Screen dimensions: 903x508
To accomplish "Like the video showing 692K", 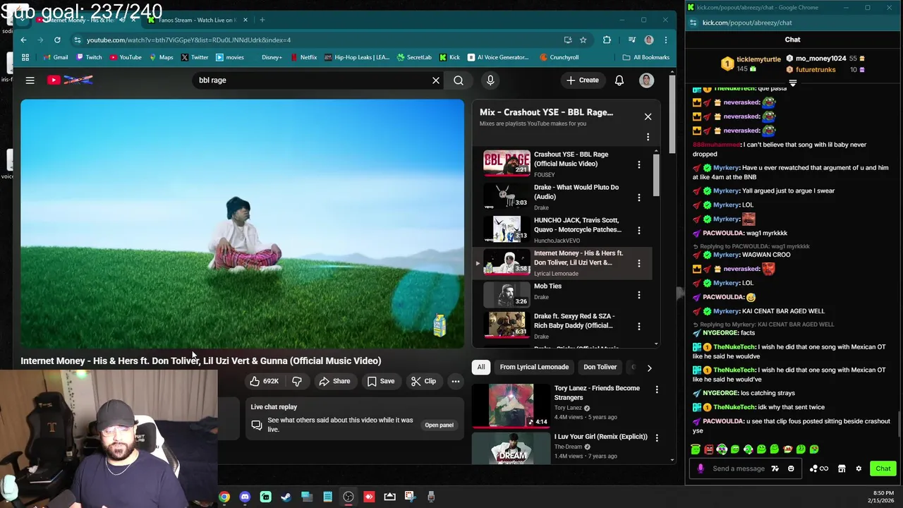I will tap(264, 381).
